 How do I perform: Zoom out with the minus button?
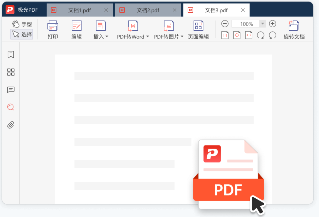click(x=225, y=24)
